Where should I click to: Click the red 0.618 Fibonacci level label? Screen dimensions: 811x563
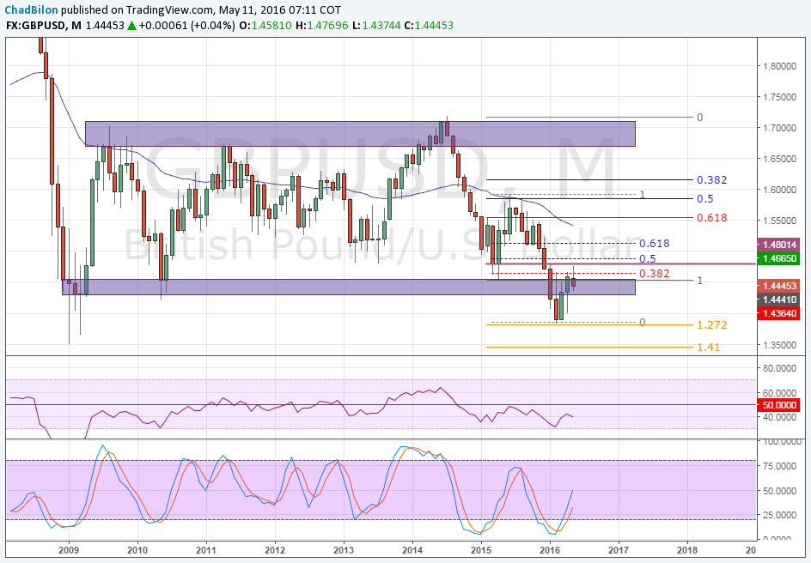point(711,217)
